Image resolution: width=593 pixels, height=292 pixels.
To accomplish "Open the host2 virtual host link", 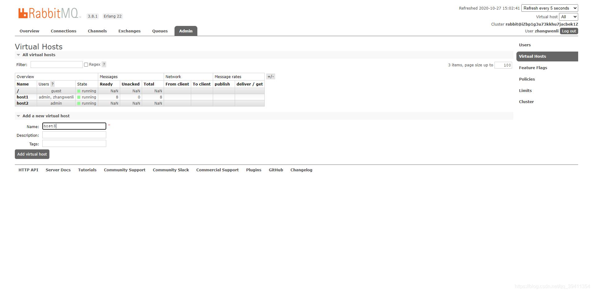I will (x=23, y=103).
